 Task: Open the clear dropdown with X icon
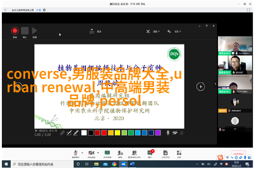(153, 31)
